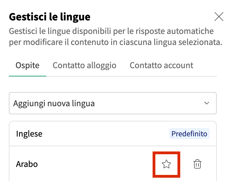Delete the Arabo language via trash icon
Screen dimensions: 230x181
197,164
